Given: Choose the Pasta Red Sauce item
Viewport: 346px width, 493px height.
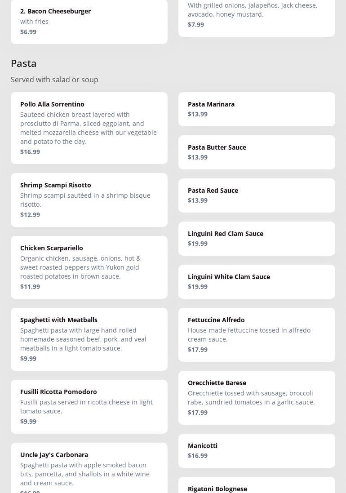Looking at the screenshot, I should point(257,195).
